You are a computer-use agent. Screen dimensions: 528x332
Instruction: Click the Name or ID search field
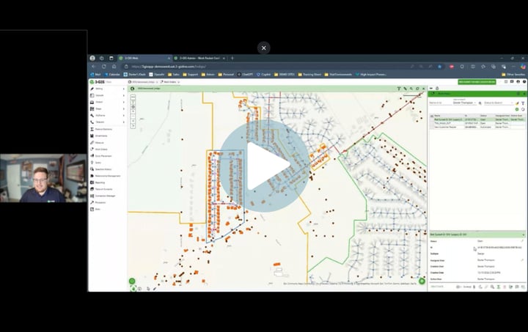click(x=440, y=103)
